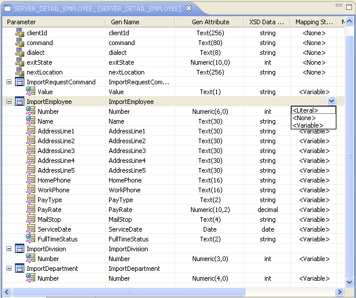Image resolution: width=356 pixels, height=298 pixels.
Task: Click the Gen Attribute column header
Action: coord(210,22)
